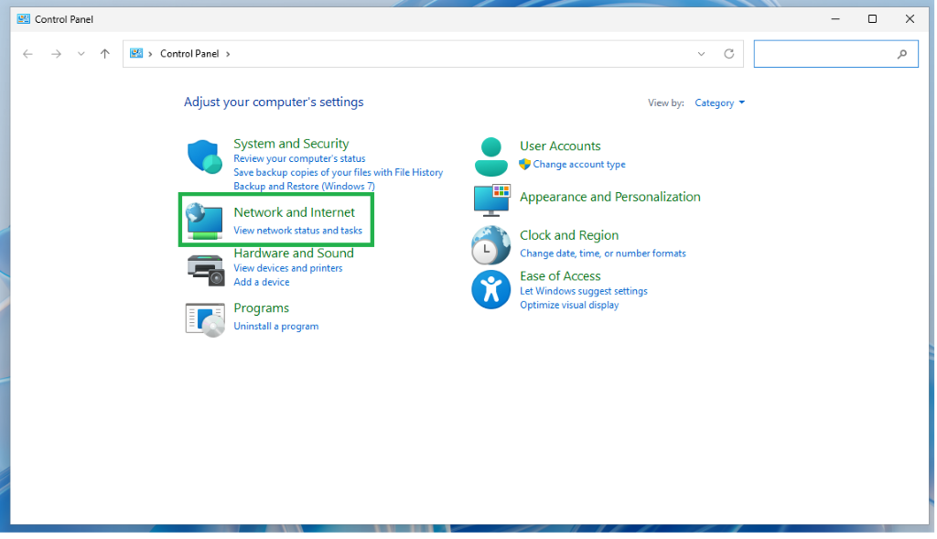Viewport: 937px width, 539px height.
Task: Open View network status and tasks
Action: 297,231
